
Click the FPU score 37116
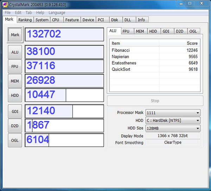pos(64,66)
